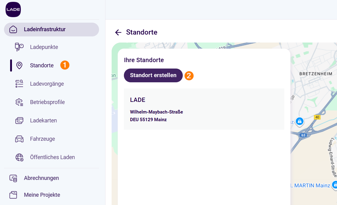This screenshot has width=337, height=205.
Task: Open Betriebsprofile from the sidebar
Action: (47, 102)
